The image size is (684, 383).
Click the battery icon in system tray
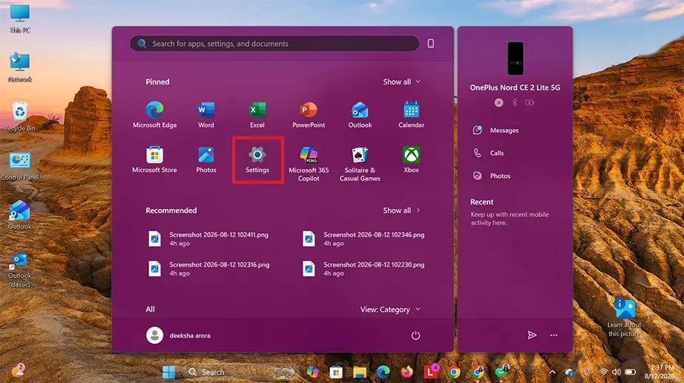pyautogui.click(x=631, y=372)
